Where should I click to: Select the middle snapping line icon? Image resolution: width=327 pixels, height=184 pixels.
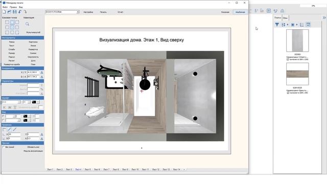[x=10, y=129]
